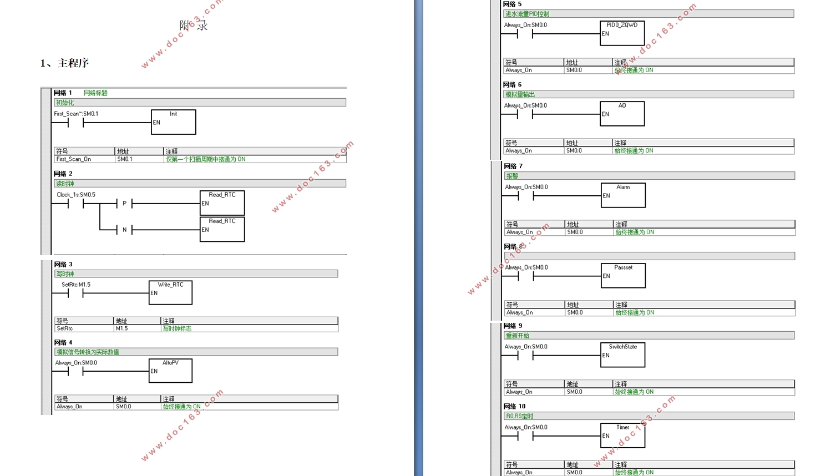Click the 读时钟 comment bar
Viewport: 836px width, 476px height.
(200, 184)
